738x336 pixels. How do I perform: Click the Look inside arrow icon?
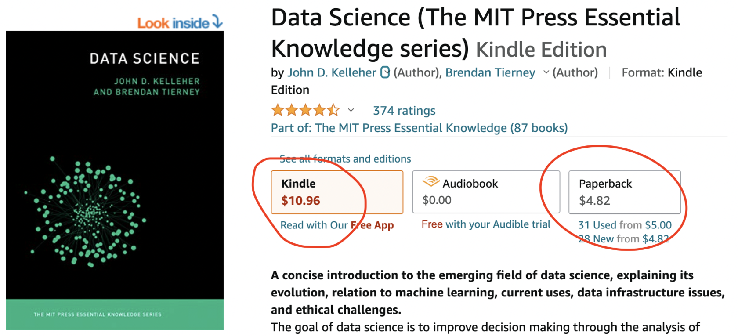coord(217,22)
